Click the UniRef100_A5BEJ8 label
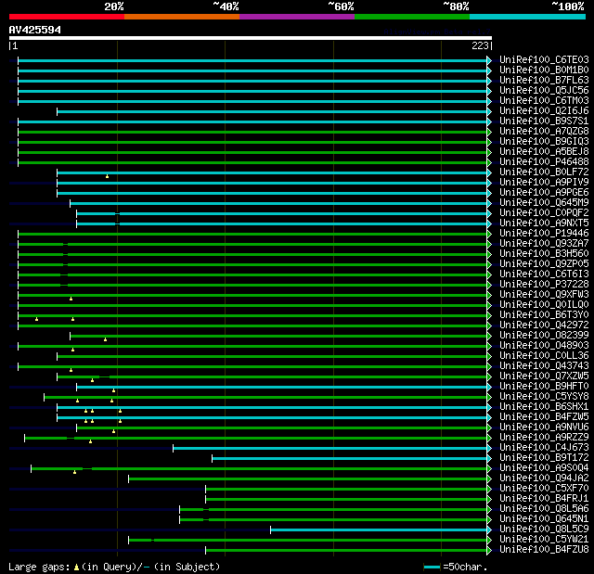The image size is (594, 574). (x=544, y=152)
